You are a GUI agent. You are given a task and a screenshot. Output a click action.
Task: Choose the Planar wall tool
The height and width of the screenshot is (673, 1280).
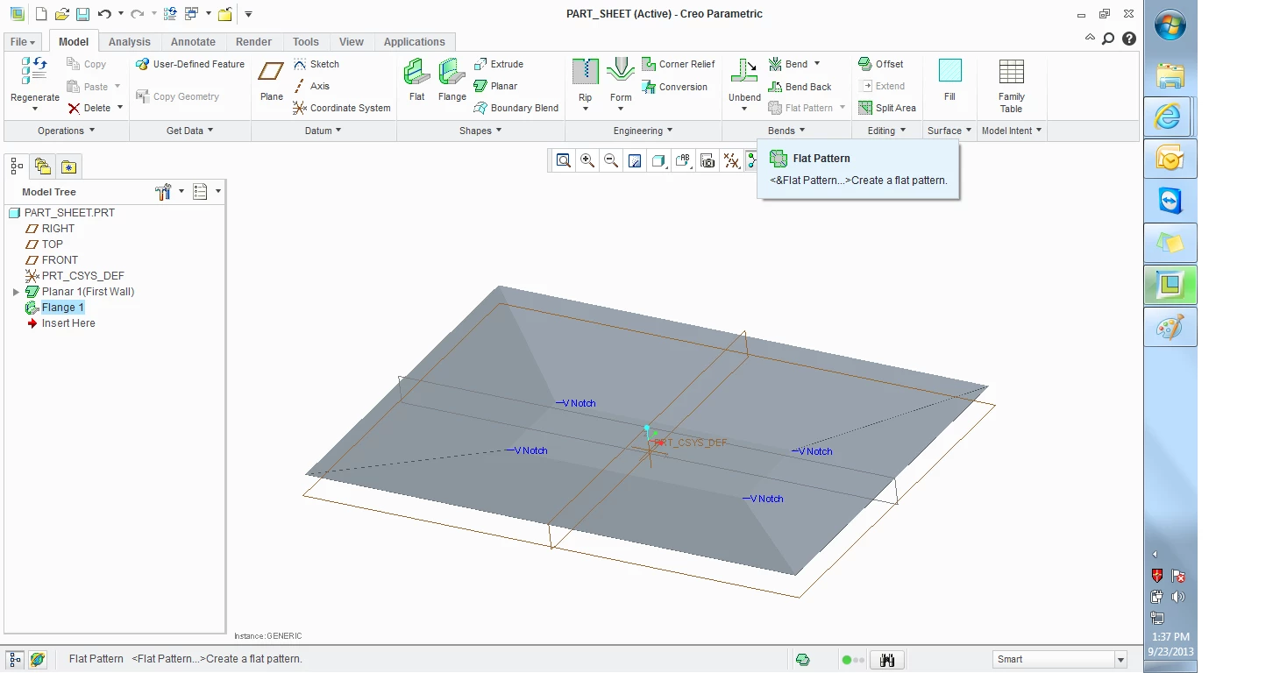click(495, 86)
